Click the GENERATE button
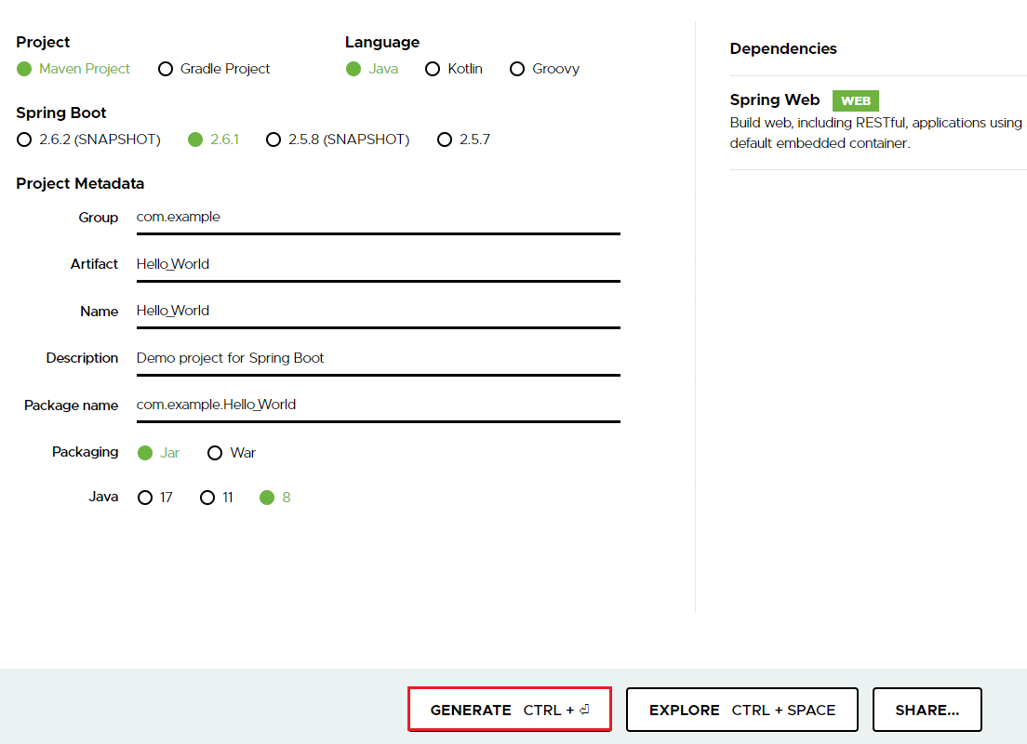Screen dimensions: 1027x744 pos(510,710)
